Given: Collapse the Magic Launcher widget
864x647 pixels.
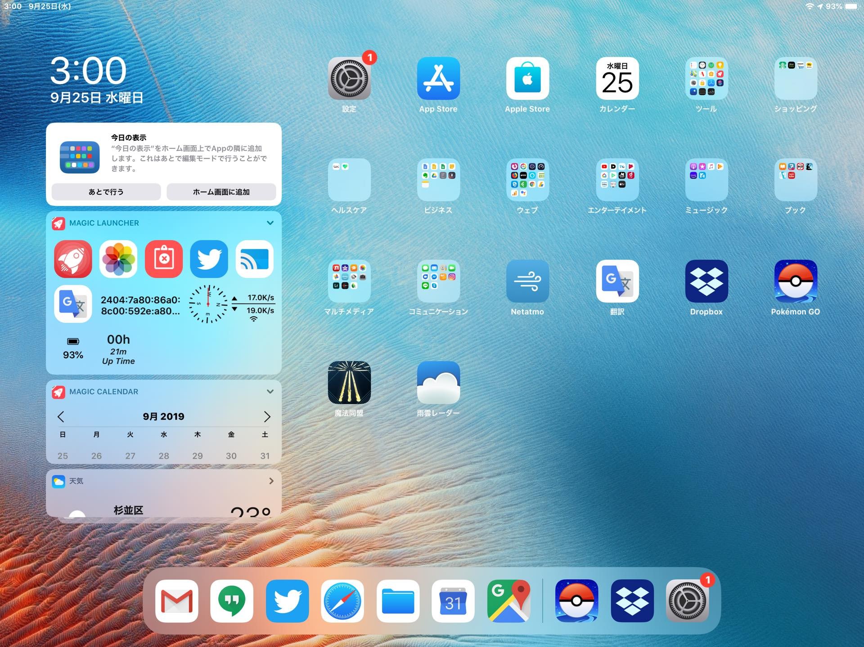Looking at the screenshot, I should (270, 223).
